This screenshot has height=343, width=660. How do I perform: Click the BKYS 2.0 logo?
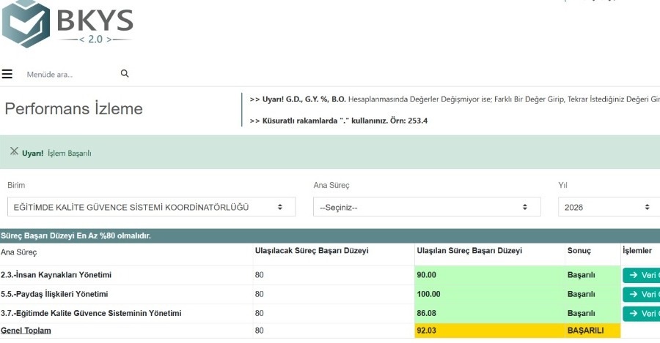click(x=67, y=24)
